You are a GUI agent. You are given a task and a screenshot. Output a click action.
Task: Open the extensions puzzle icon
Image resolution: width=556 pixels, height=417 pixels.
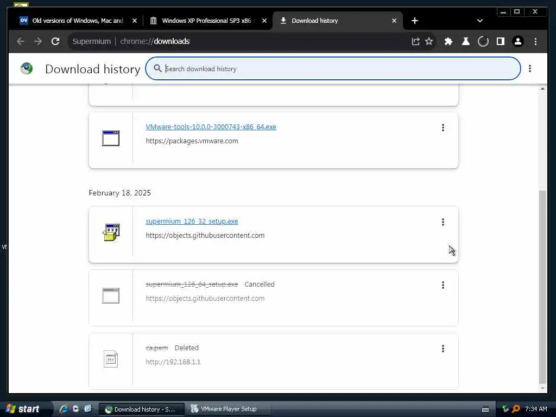(x=448, y=41)
